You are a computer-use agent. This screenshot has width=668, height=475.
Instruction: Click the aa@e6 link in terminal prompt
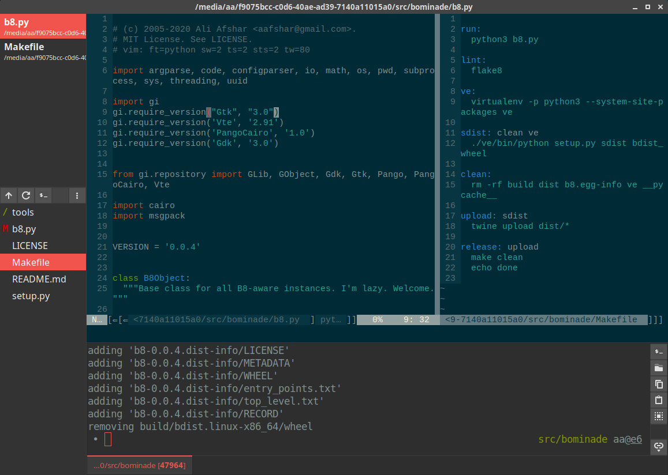628,439
